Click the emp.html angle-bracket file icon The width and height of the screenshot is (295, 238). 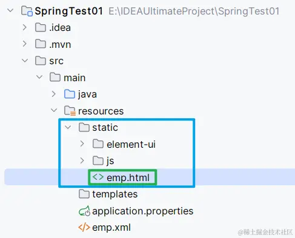tap(98, 177)
